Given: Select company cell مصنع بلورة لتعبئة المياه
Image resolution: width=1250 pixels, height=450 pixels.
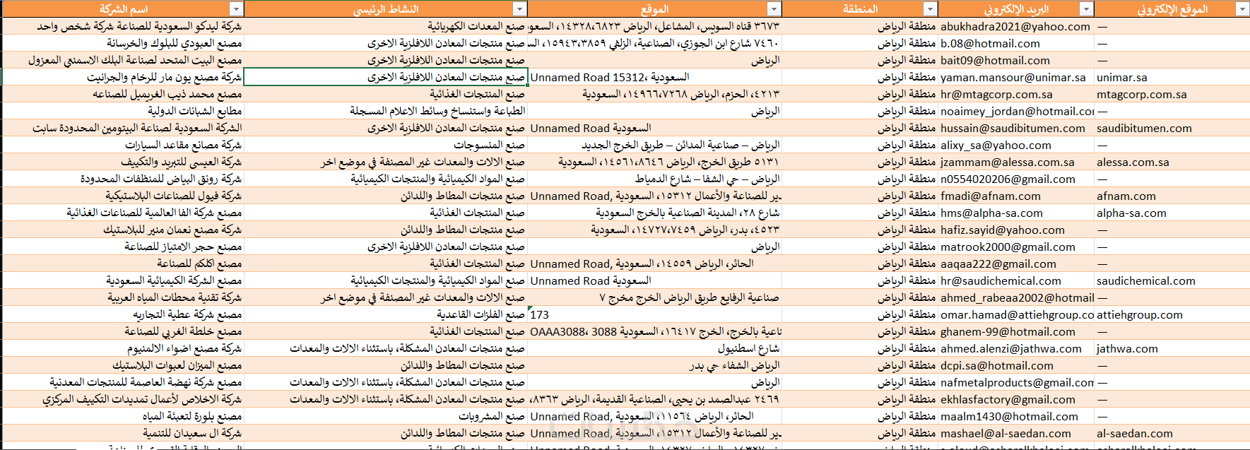Looking at the screenshot, I should point(122,416).
